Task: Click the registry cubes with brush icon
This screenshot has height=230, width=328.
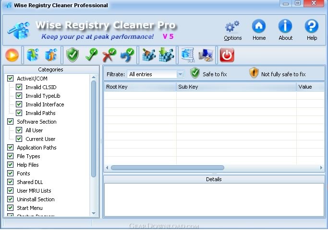Action: tap(149, 55)
